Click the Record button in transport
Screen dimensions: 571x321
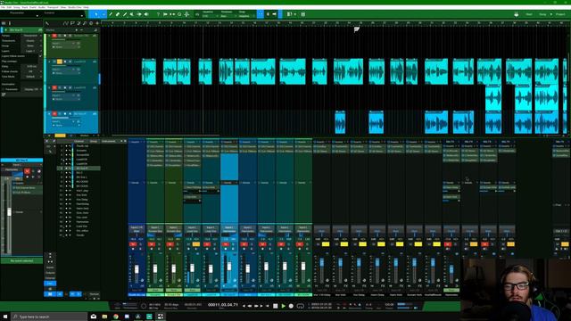point(291,306)
